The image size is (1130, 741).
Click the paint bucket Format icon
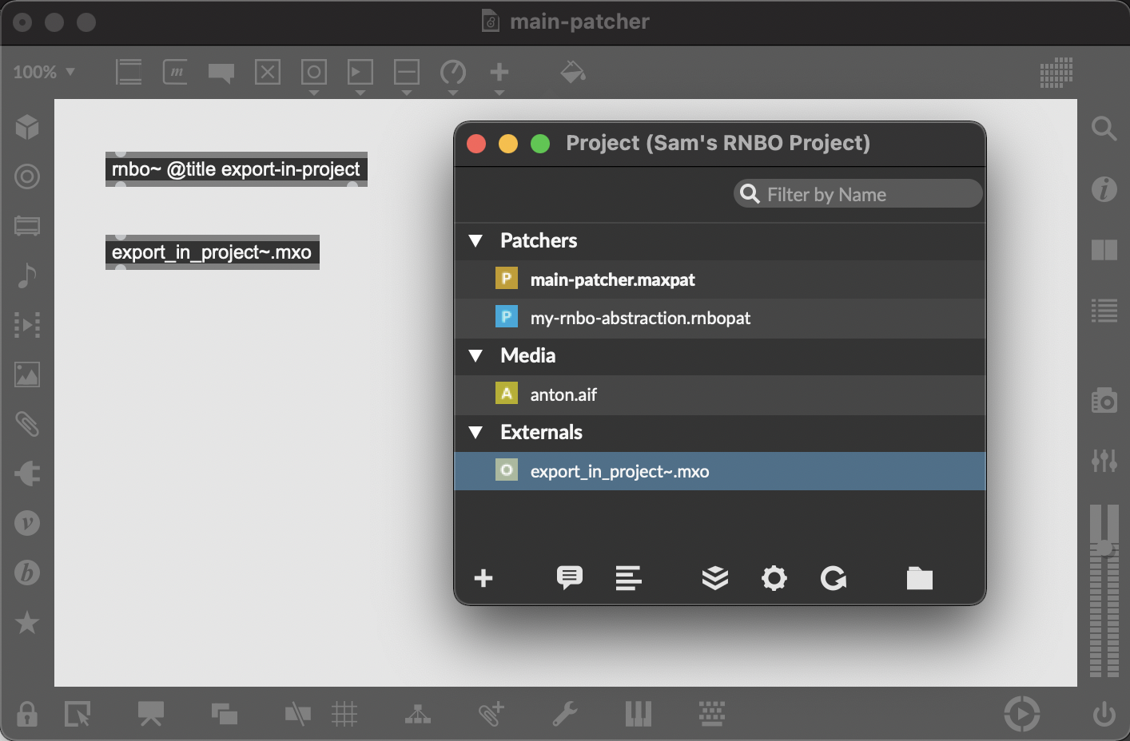573,72
